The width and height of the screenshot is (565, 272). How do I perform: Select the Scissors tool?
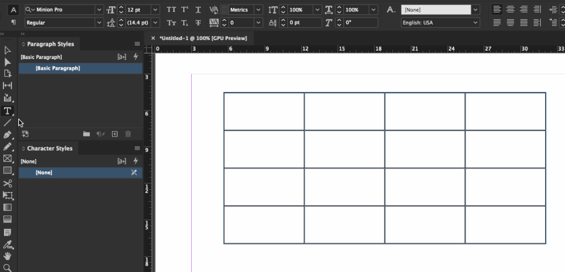(7, 183)
